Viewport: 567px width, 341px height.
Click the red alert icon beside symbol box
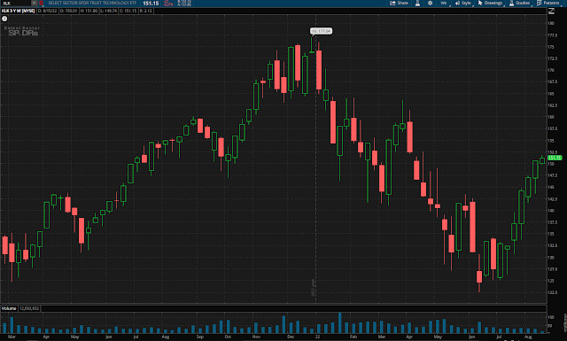tap(41, 3)
